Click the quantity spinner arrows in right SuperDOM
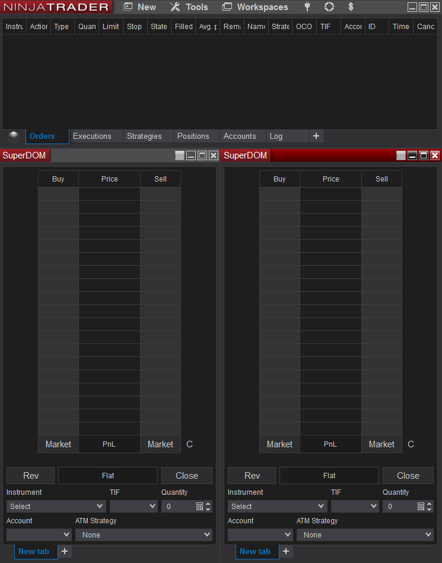This screenshot has height=563, width=442. [429, 506]
